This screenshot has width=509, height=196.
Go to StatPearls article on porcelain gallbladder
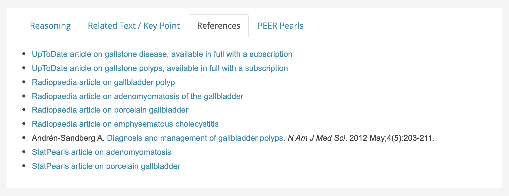(x=106, y=166)
